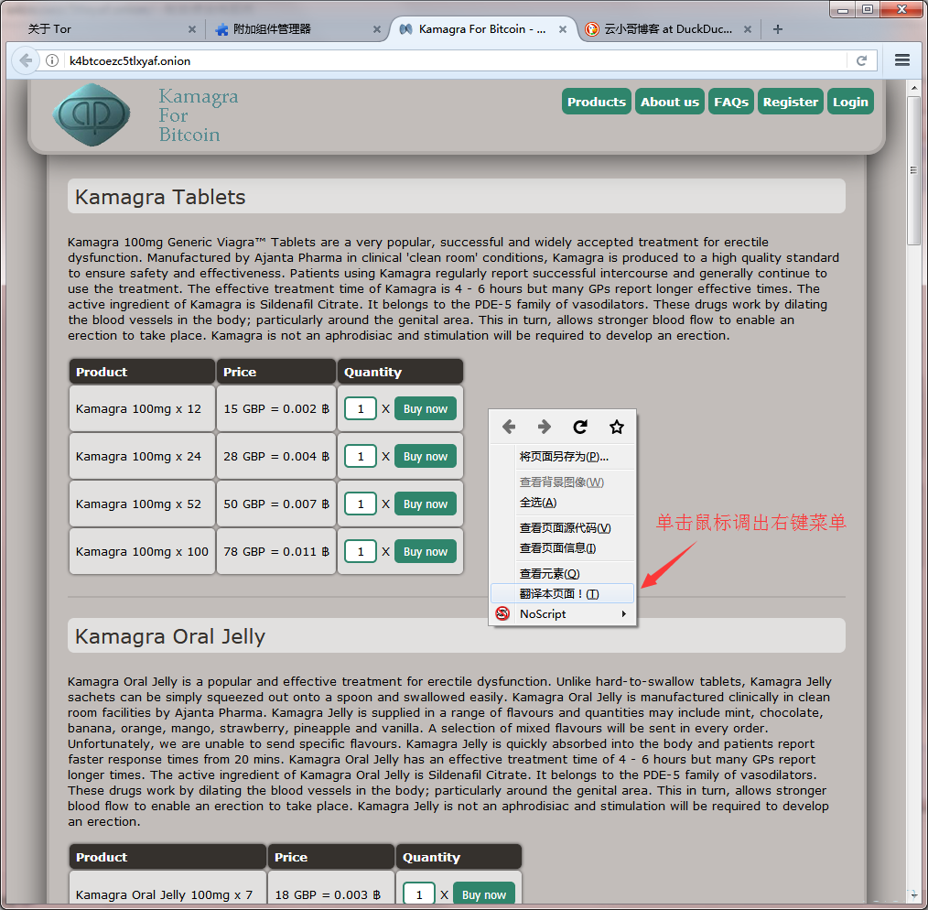Select 将页面另存为 in the context menu
The image size is (928, 910).
tap(562, 457)
